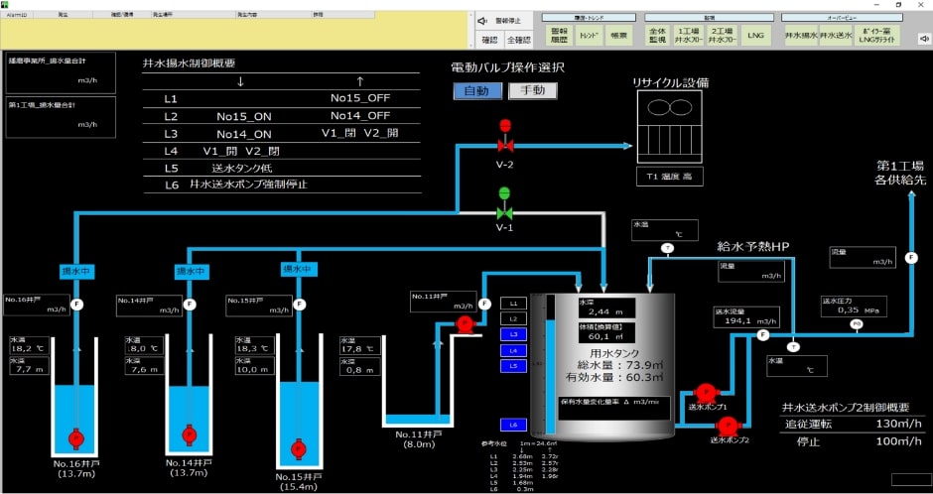Select the No.16 well pump icon
Image resolution: width=933 pixels, height=494 pixels.
click(75, 437)
